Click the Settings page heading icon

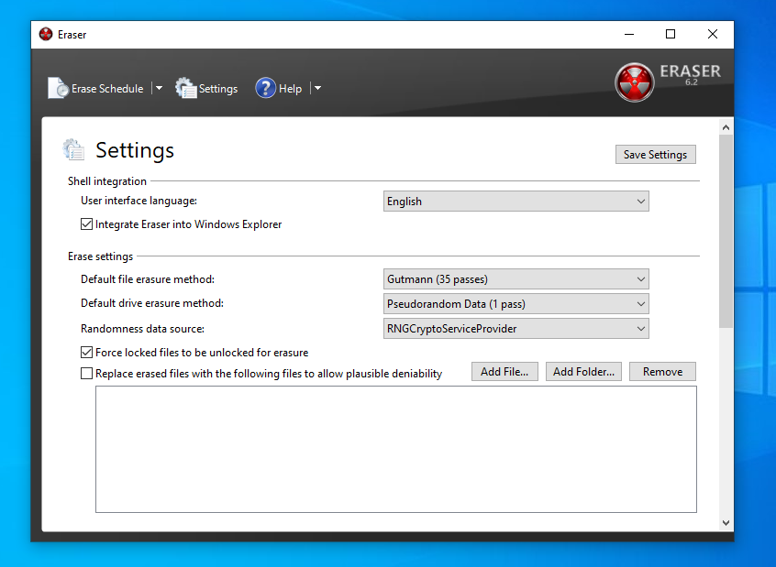[73, 149]
